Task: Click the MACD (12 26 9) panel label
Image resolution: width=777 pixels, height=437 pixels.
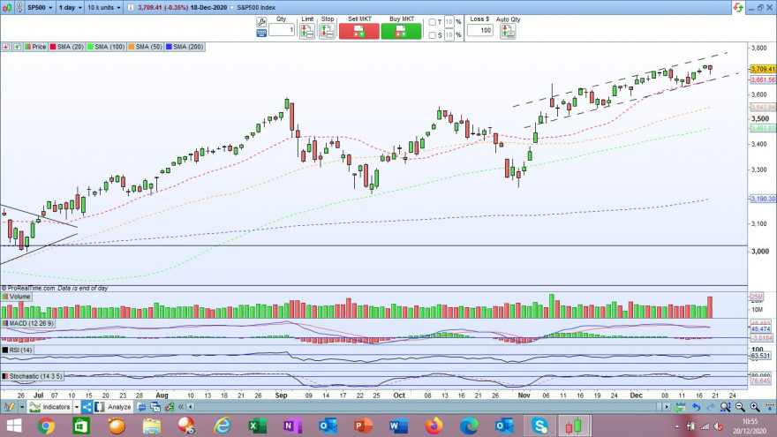Action: [x=27, y=323]
